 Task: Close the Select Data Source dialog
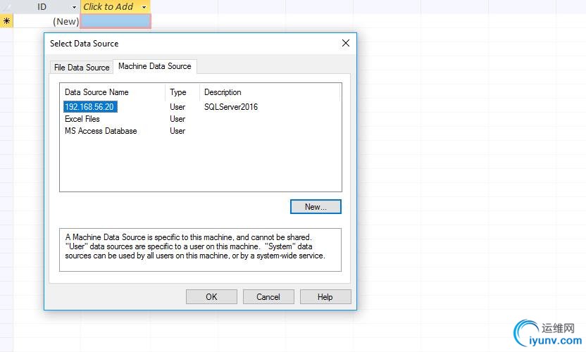click(x=346, y=43)
